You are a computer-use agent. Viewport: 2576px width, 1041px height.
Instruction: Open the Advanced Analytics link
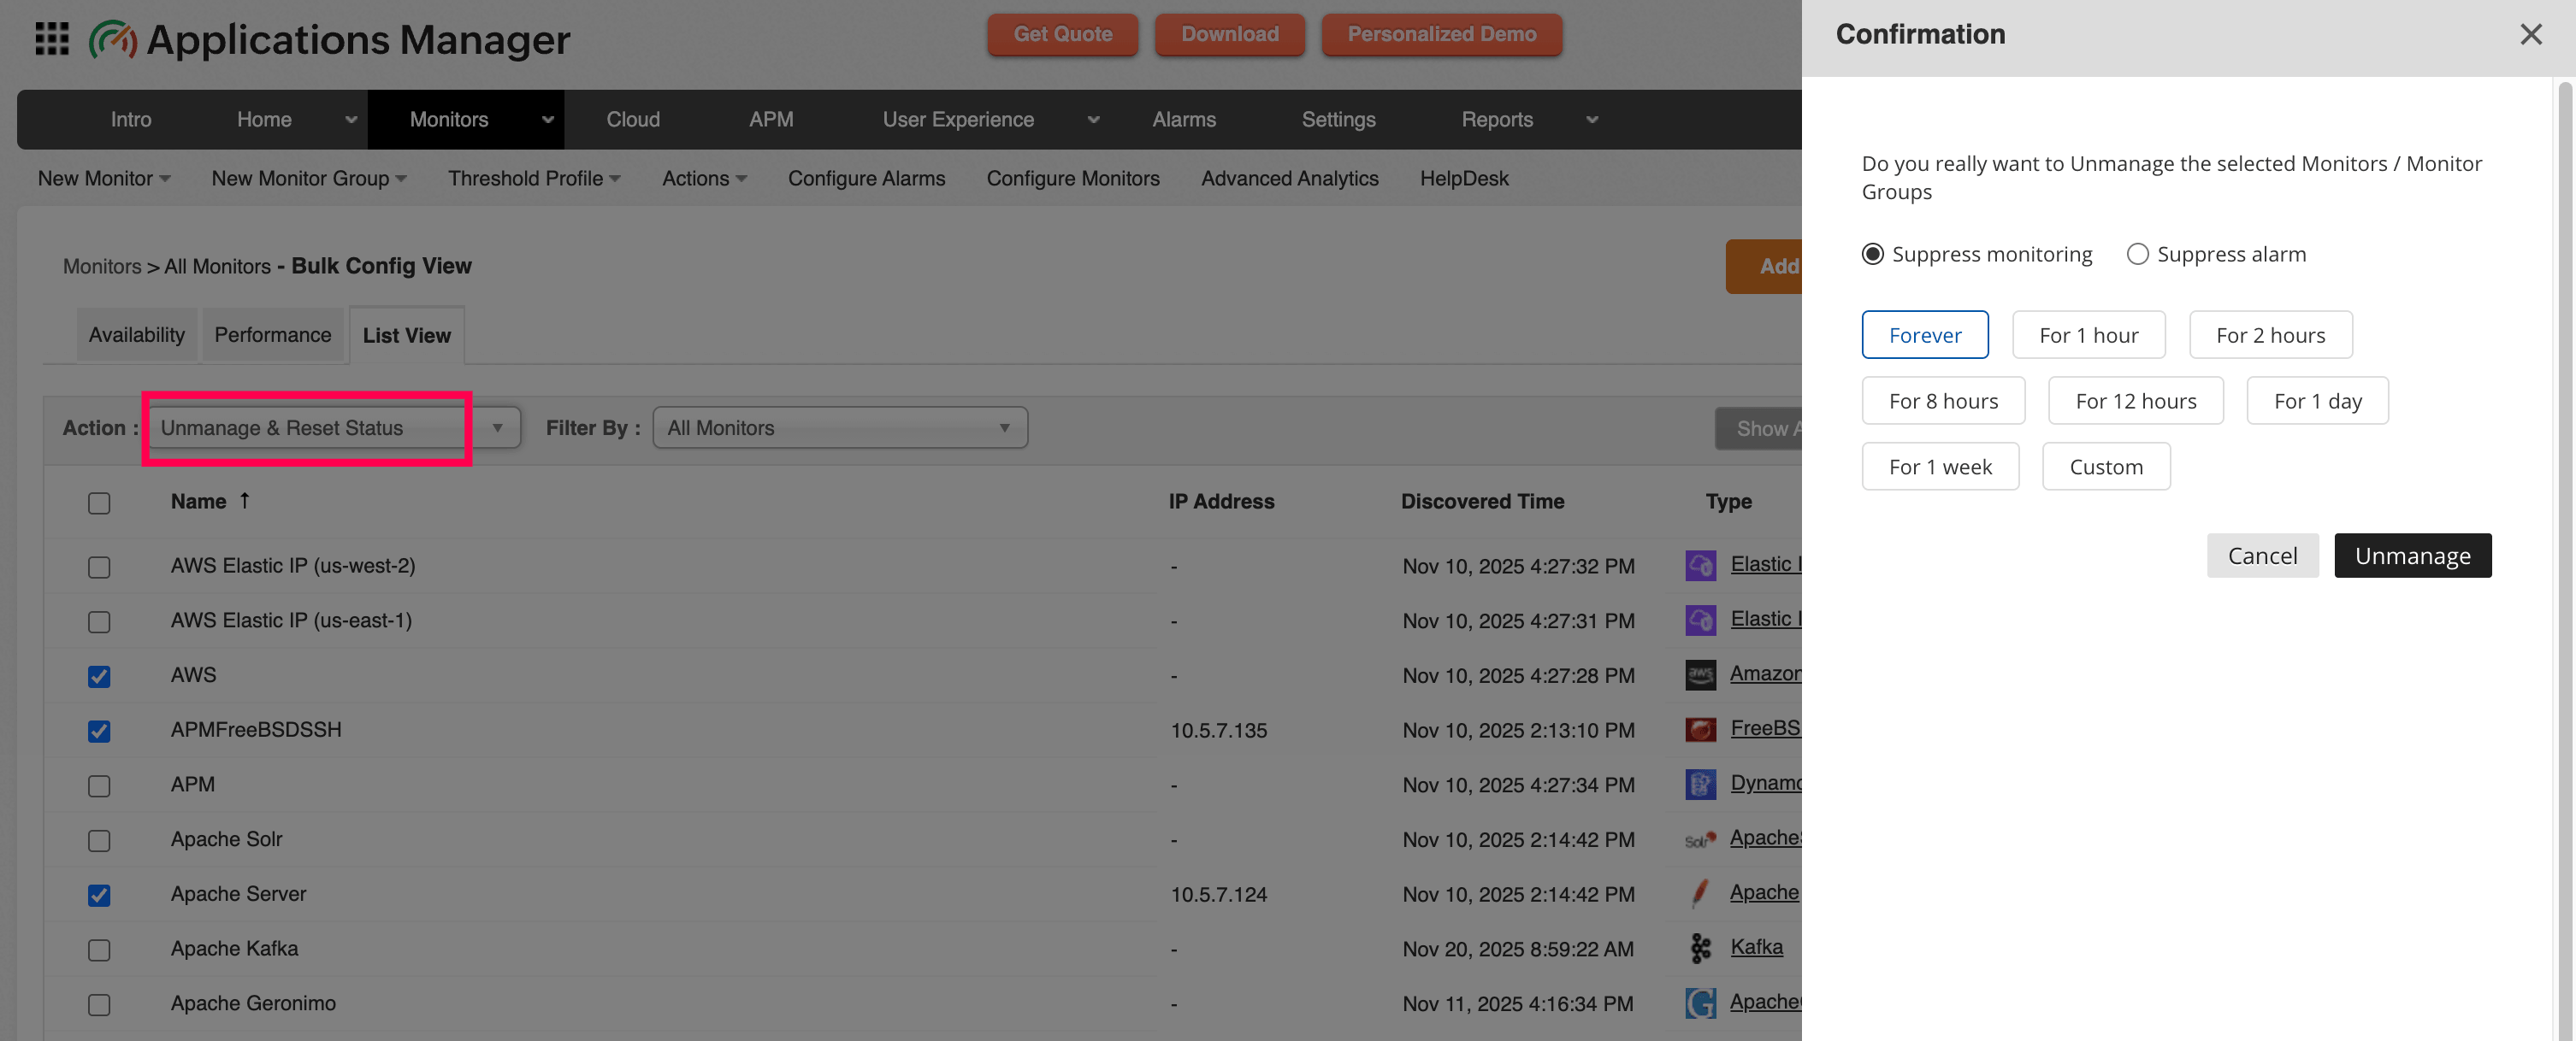pyautogui.click(x=1289, y=179)
